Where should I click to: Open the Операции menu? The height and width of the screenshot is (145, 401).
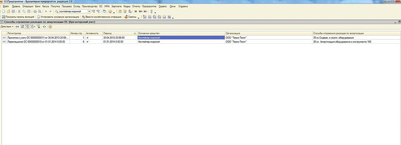pyautogui.click(x=27, y=6)
